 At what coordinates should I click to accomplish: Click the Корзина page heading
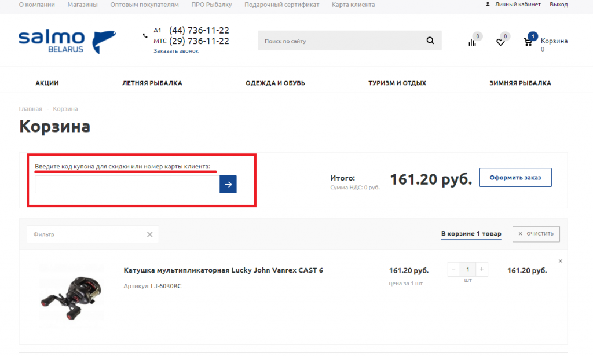[x=55, y=126]
